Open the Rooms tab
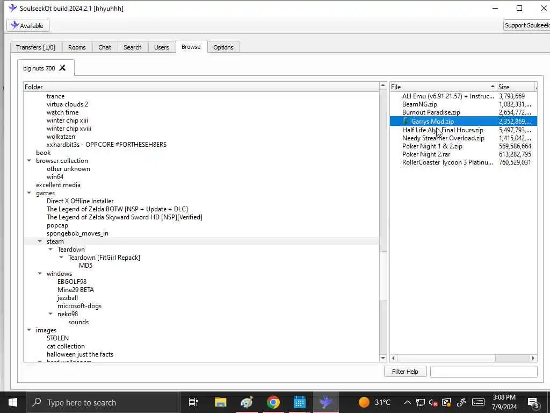 click(77, 47)
